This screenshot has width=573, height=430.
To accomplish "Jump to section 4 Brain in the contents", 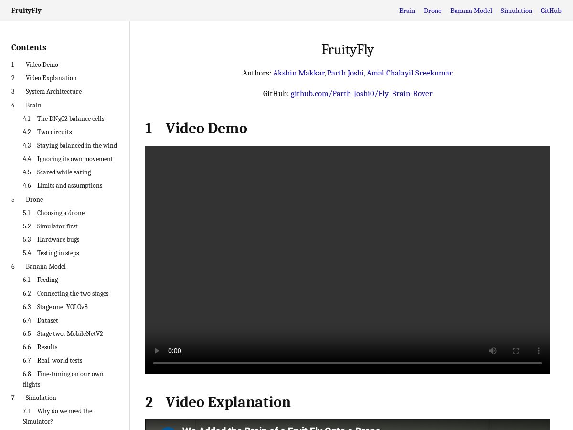I will (x=26, y=105).
